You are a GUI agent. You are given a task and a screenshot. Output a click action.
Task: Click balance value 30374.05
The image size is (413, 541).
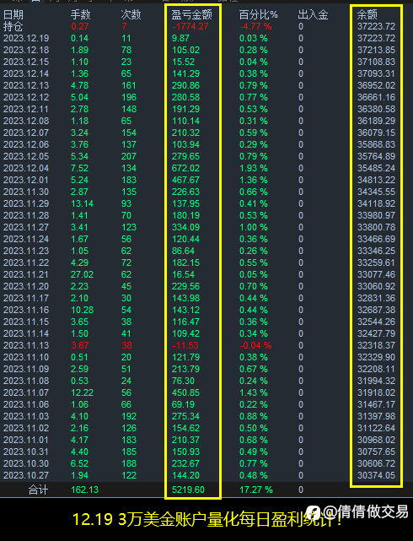pyautogui.click(x=376, y=475)
